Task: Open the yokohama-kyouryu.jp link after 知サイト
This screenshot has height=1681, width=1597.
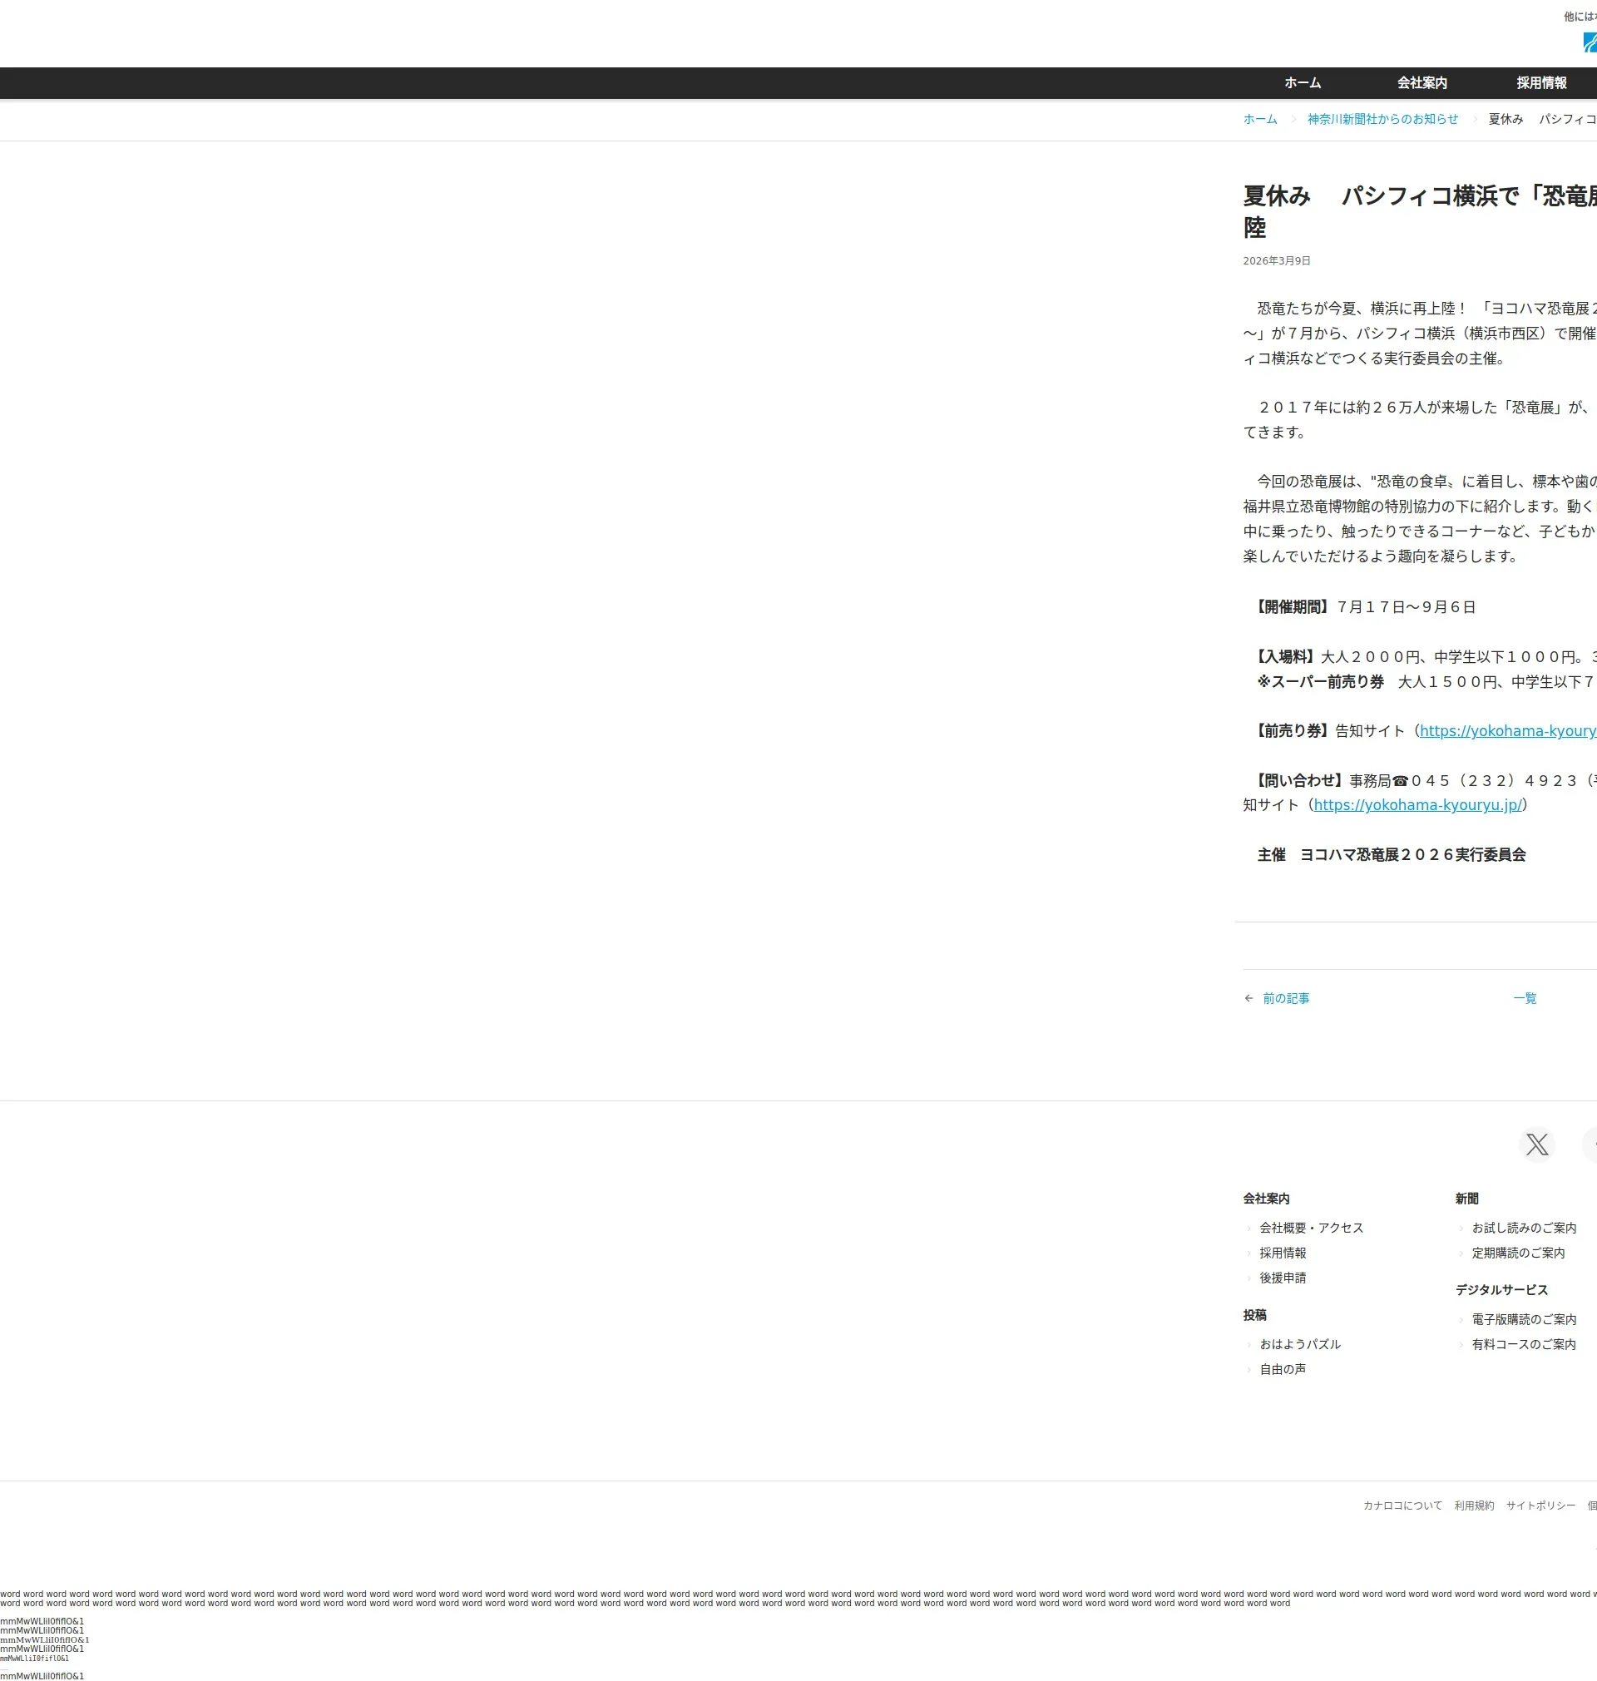Action: point(1417,805)
